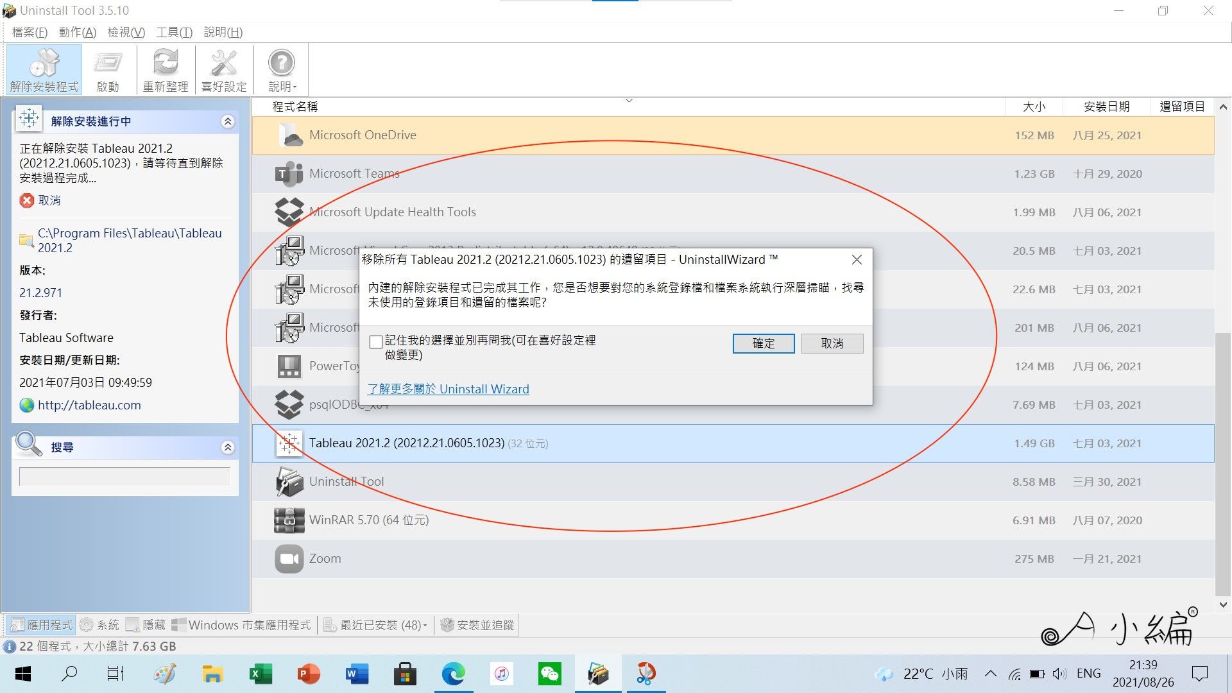This screenshot has height=693, width=1232.
Task: Click scrollbar down arrow in program list
Action: click(1223, 604)
